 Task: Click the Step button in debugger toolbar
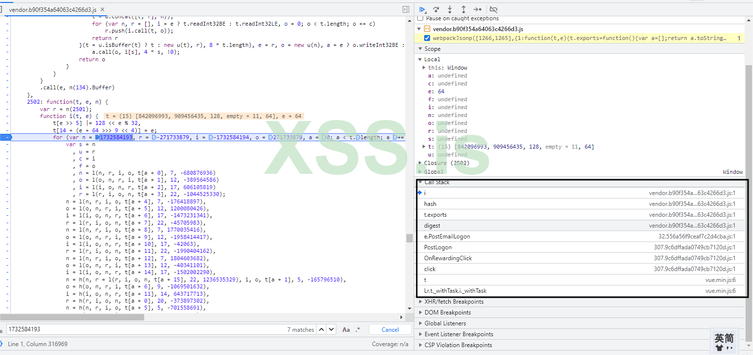[477, 9]
